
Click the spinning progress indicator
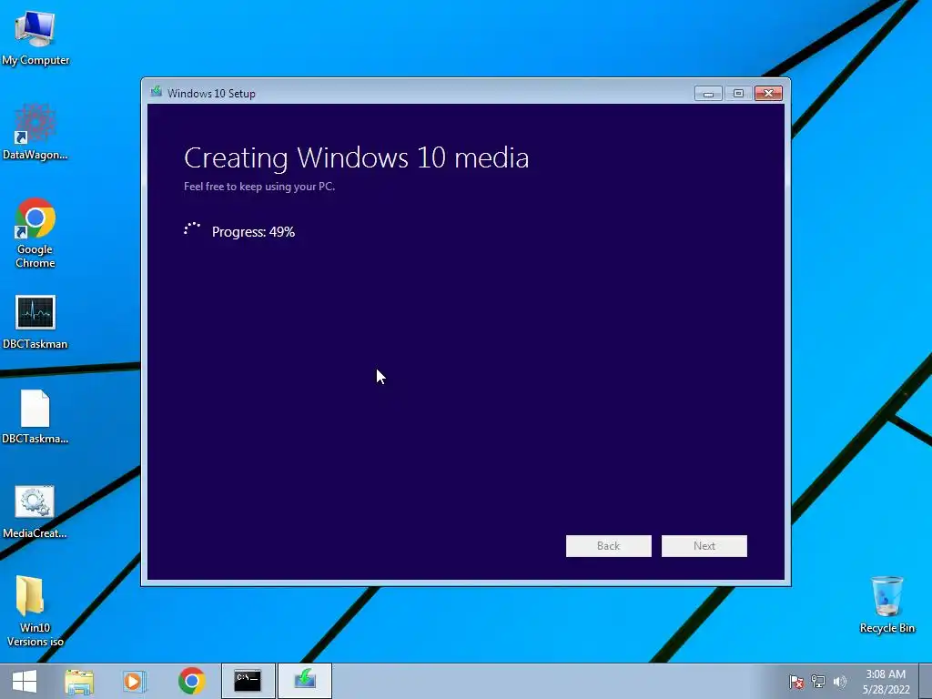point(192,230)
